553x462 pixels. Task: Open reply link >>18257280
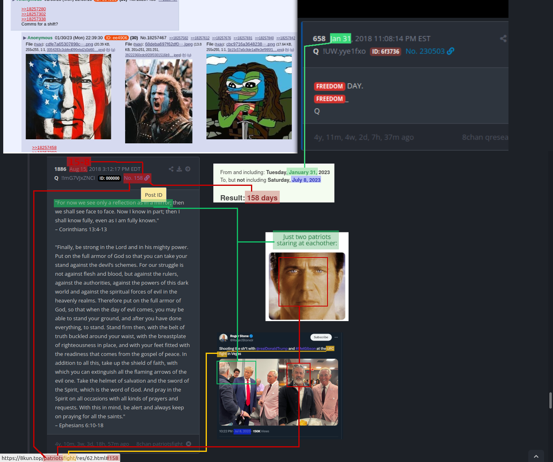[x=34, y=9]
